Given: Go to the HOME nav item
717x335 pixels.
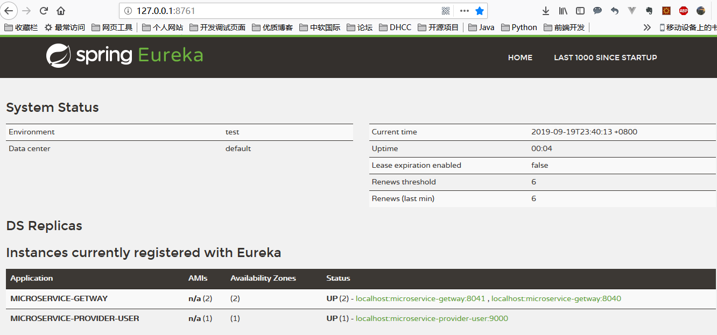Looking at the screenshot, I should [x=520, y=58].
